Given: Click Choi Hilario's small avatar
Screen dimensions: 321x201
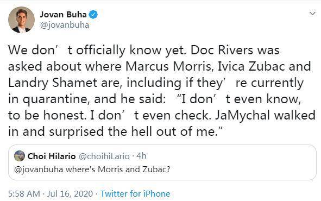Looking at the screenshot, I should tap(20, 156).
